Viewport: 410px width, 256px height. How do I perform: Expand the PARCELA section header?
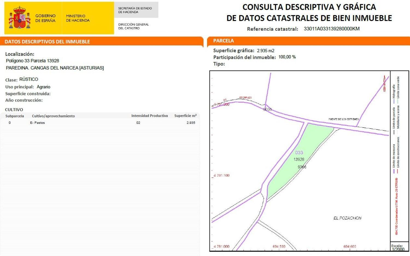pyautogui.click(x=223, y=41)
